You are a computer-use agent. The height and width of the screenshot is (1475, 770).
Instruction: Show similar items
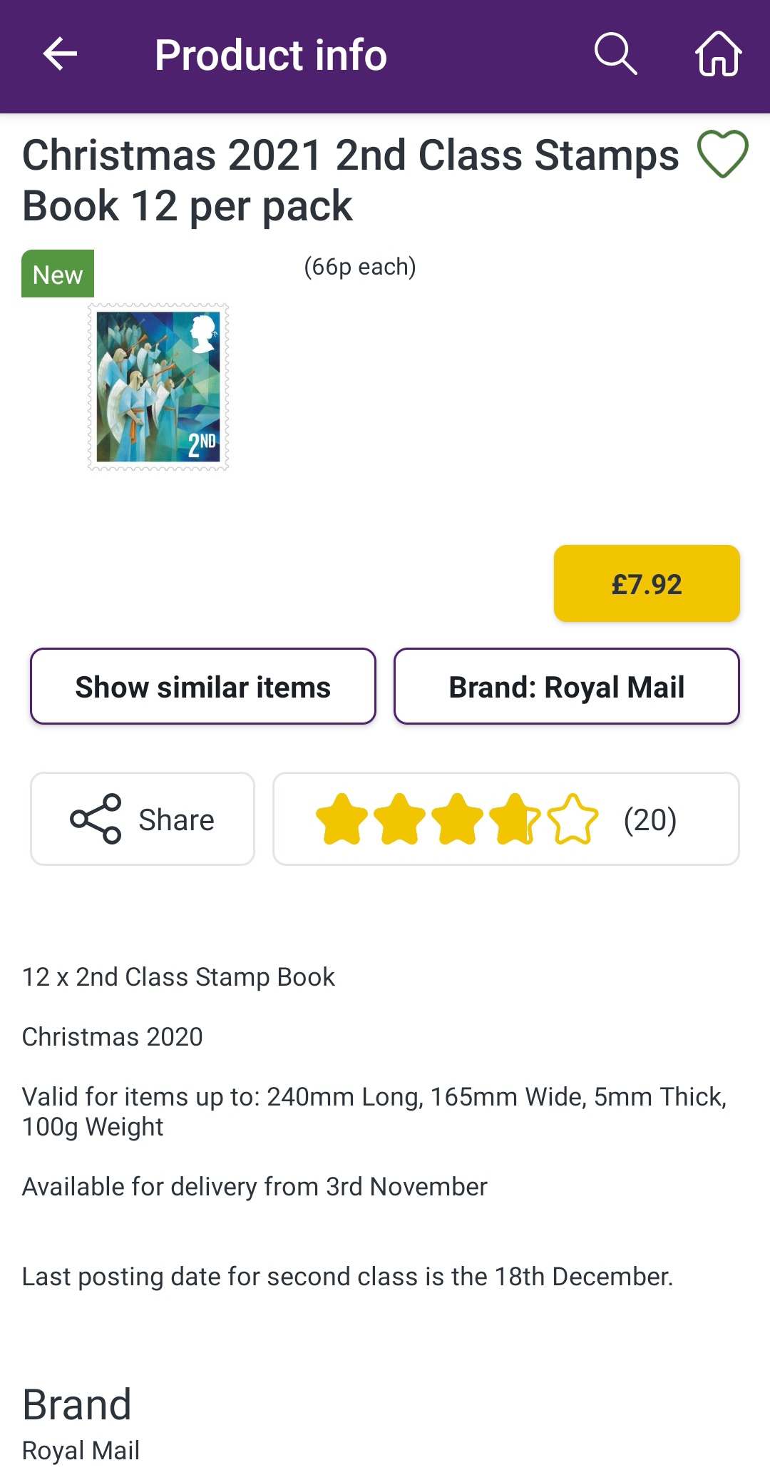click(x=203, y=686)
